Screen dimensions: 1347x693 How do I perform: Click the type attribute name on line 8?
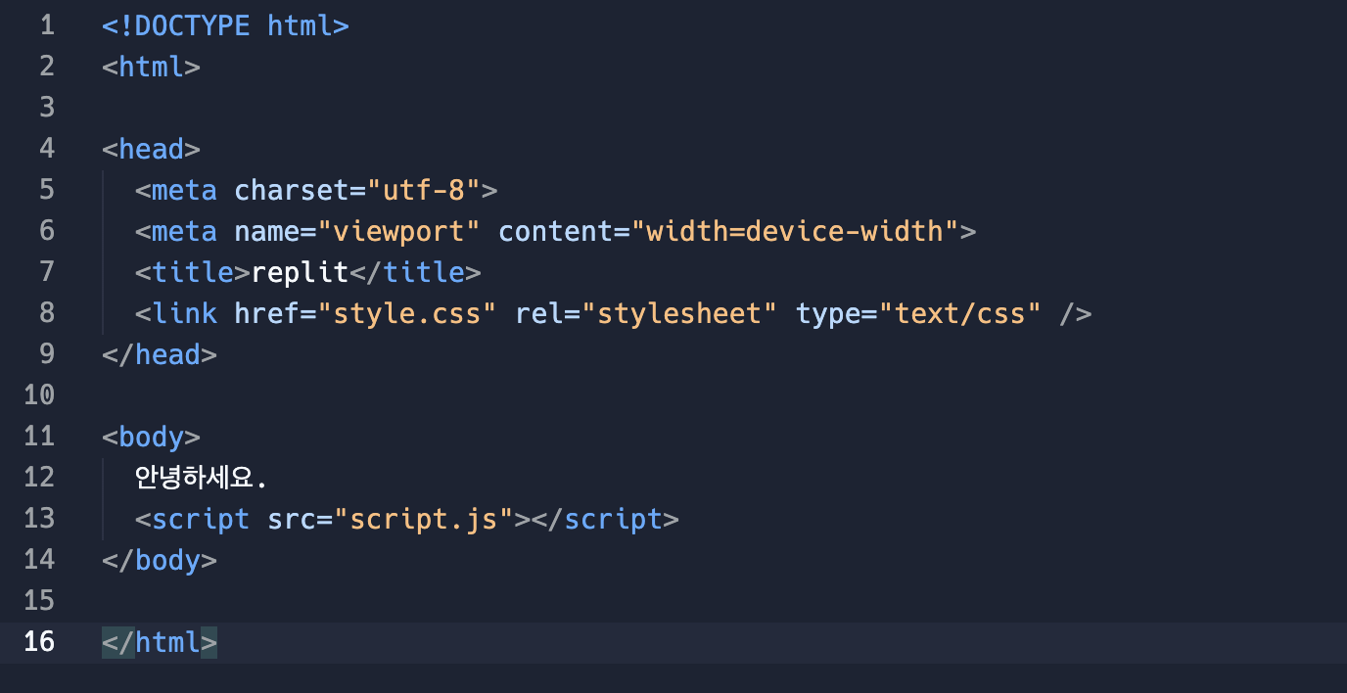(828, 313)
